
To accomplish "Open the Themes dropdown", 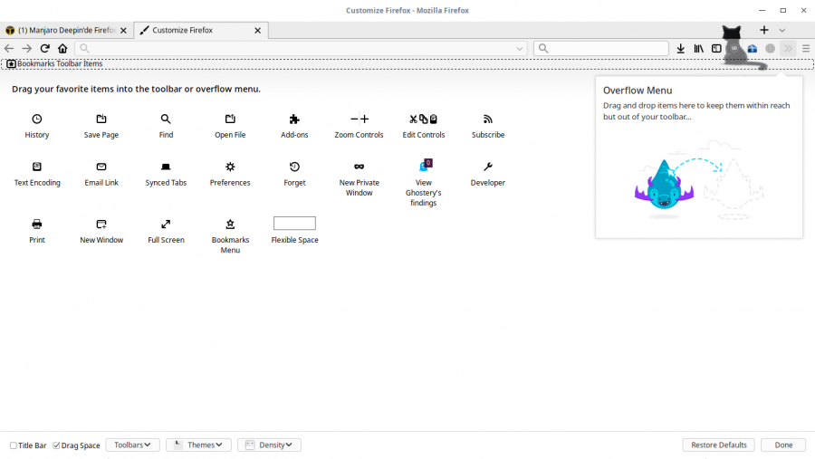I will (x=198, y=445).
